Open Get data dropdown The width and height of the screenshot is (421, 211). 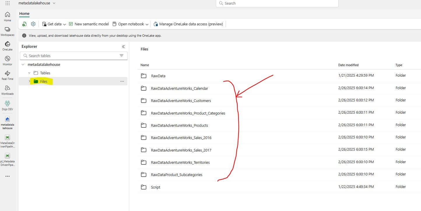54,24
